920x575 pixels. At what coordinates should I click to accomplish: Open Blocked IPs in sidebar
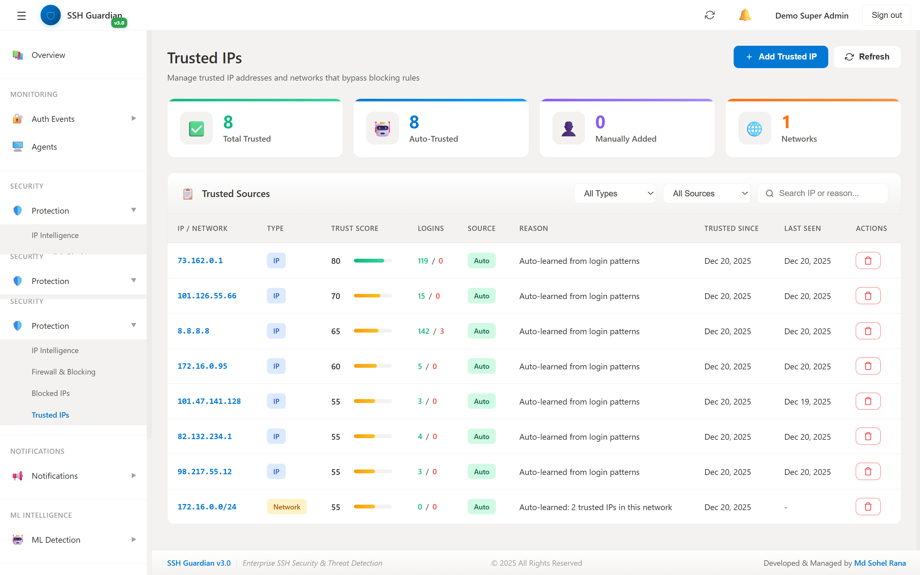click(x=51, y=393)
